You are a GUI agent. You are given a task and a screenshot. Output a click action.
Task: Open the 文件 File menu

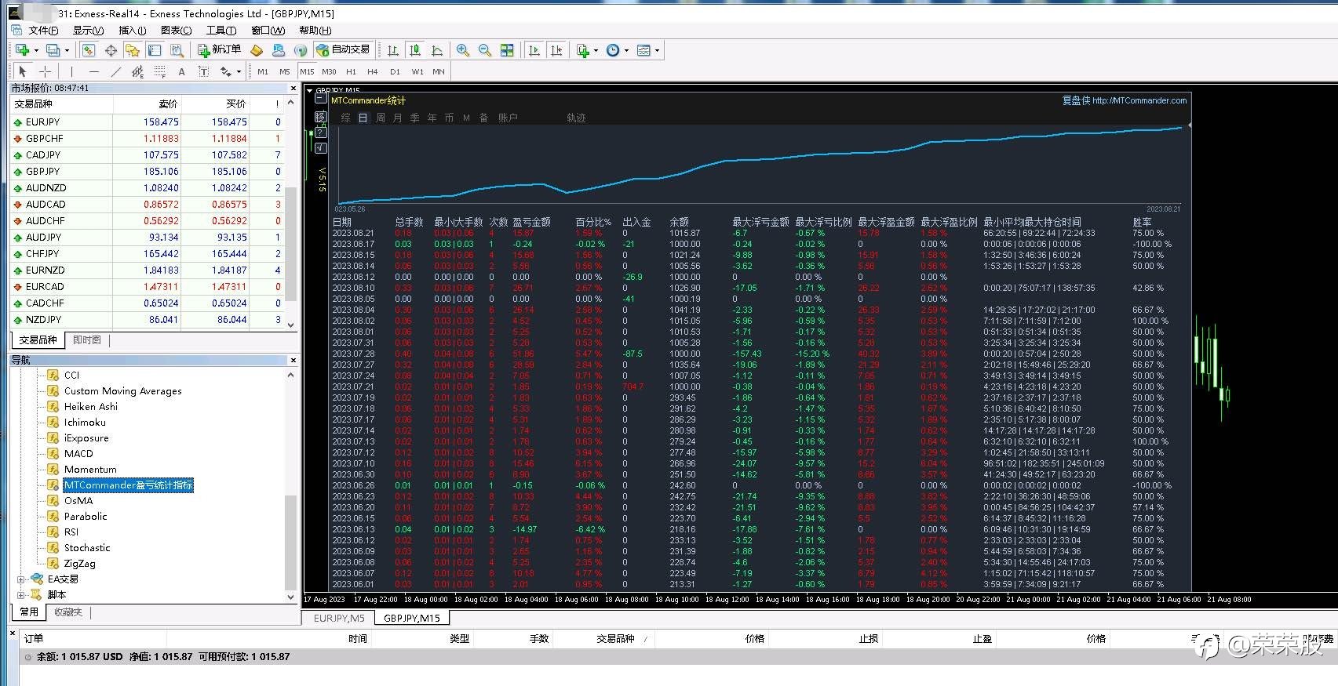pos(43,31)
